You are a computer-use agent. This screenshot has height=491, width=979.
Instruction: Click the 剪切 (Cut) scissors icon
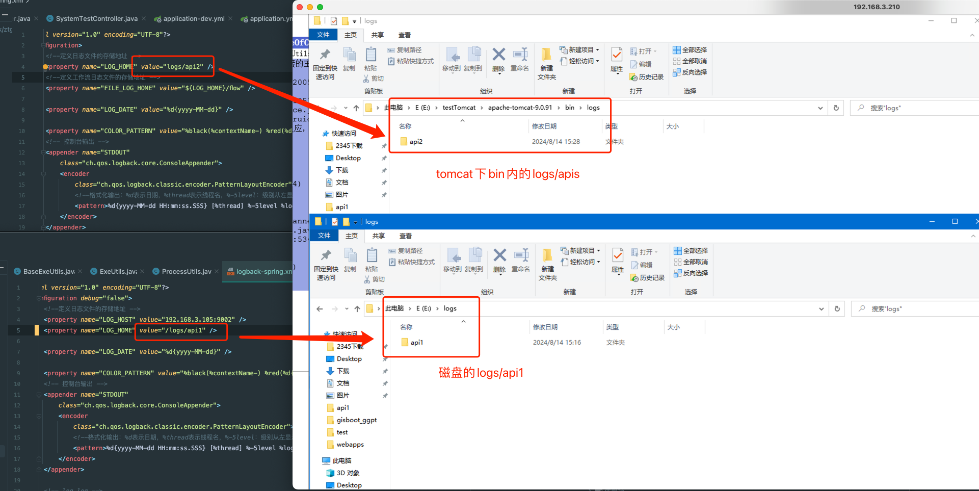point(374,78)
